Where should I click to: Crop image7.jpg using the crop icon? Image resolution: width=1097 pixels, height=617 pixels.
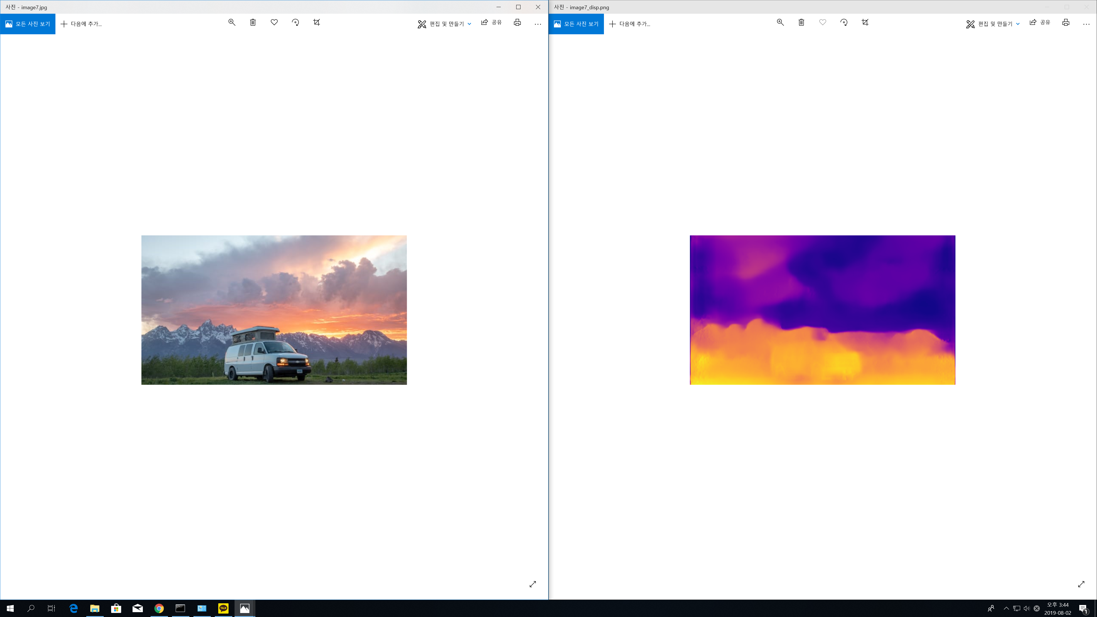(x=317, y=23)
